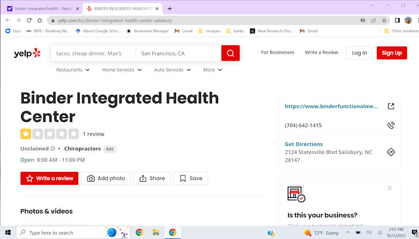This screenshot has height=239, width=419.
Task: Close the Binder Integrated Health tab
Action: coord(157,8)
